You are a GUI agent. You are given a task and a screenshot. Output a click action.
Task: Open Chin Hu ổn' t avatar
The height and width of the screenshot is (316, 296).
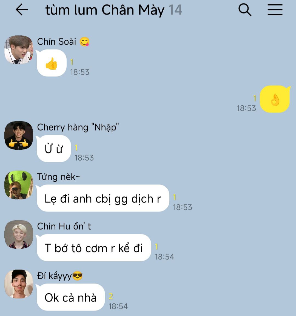coord(19,234)
